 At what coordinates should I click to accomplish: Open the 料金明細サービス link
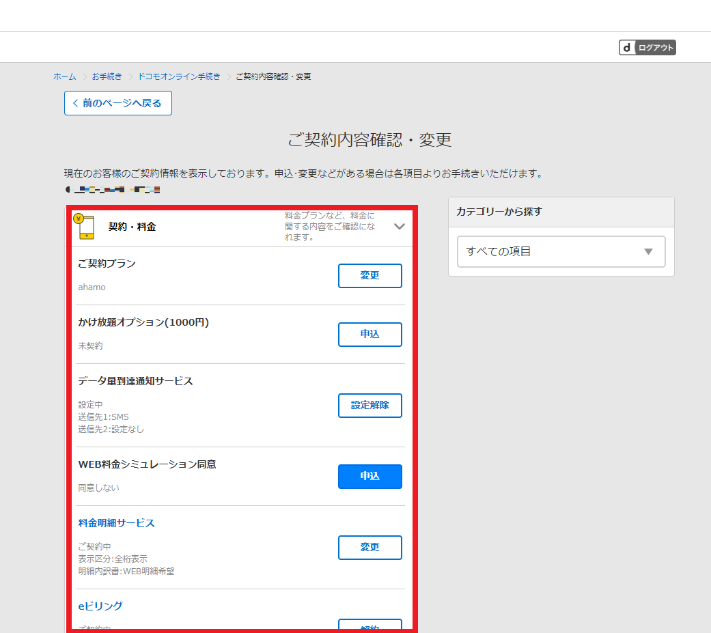click(x=117, y=523)
